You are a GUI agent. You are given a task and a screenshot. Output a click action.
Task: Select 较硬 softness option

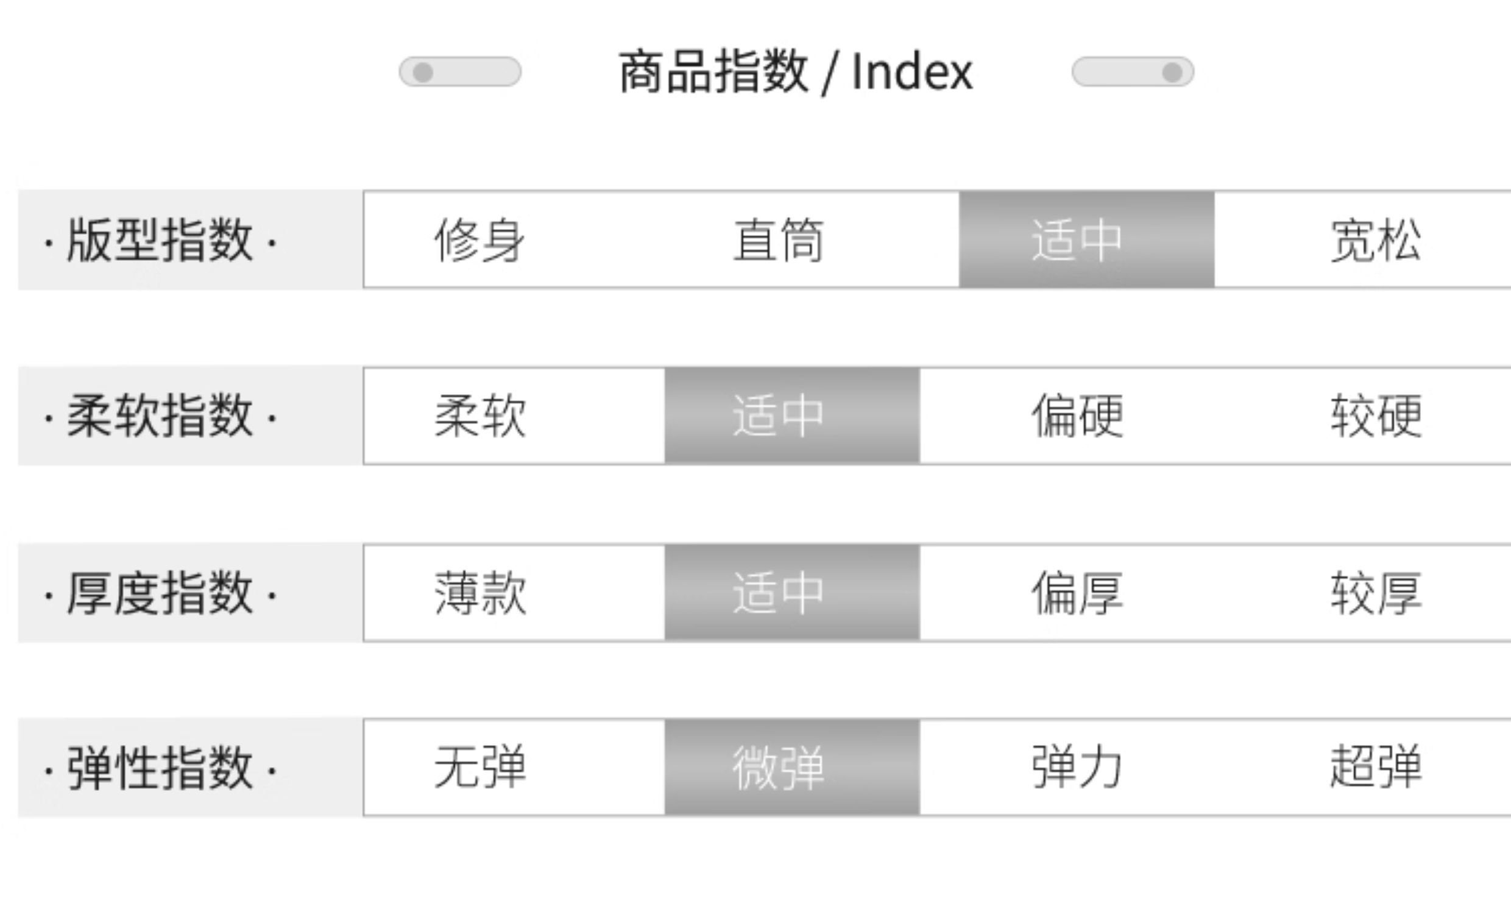point(1376,416)
